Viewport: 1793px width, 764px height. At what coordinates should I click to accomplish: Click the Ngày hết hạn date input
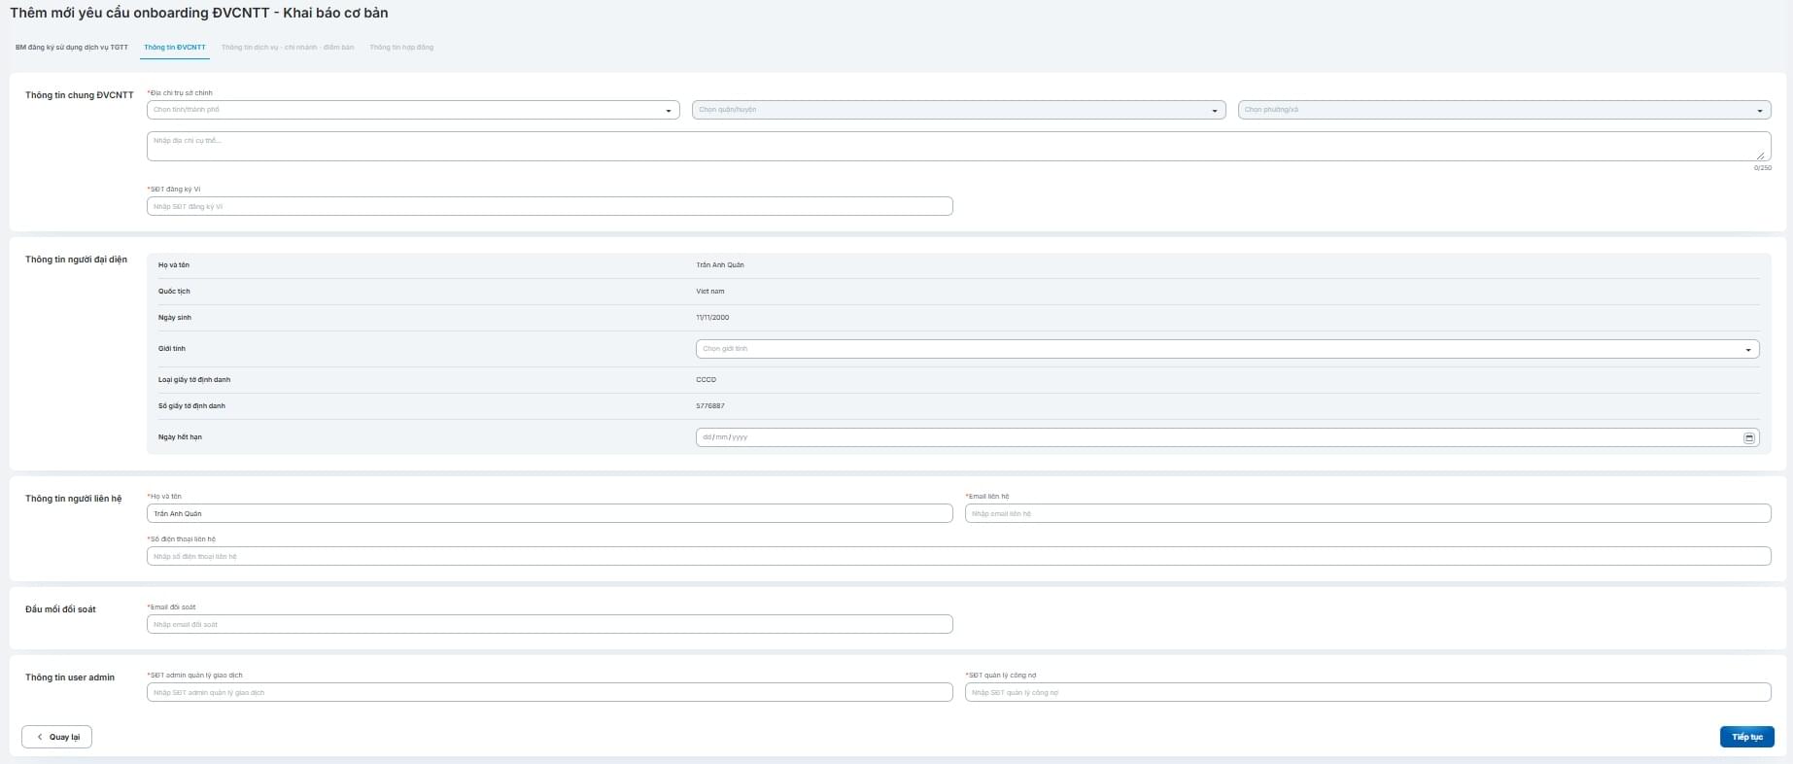click(1215, 437)
